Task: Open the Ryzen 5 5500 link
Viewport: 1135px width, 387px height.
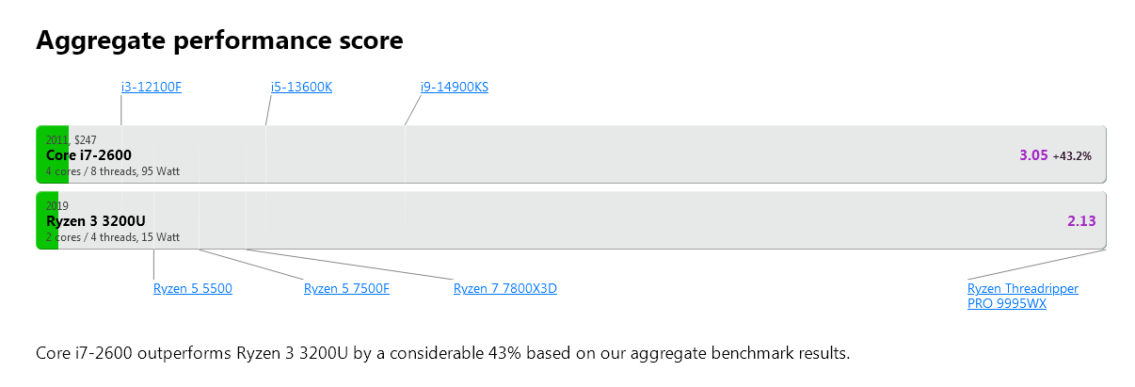Action: [193, 288]
